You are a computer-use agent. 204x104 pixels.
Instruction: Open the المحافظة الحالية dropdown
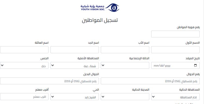(175, 97)
